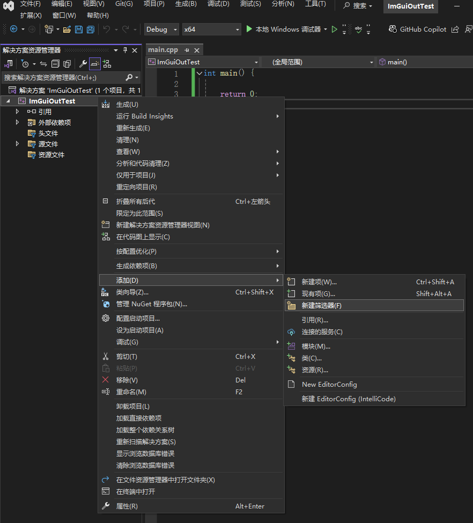Open the 帮助(H) menu
The height and width of the screenshot is (523, 473).
98,16
